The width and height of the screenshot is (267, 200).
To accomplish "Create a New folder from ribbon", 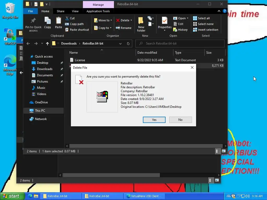I will tap(141, 24).
